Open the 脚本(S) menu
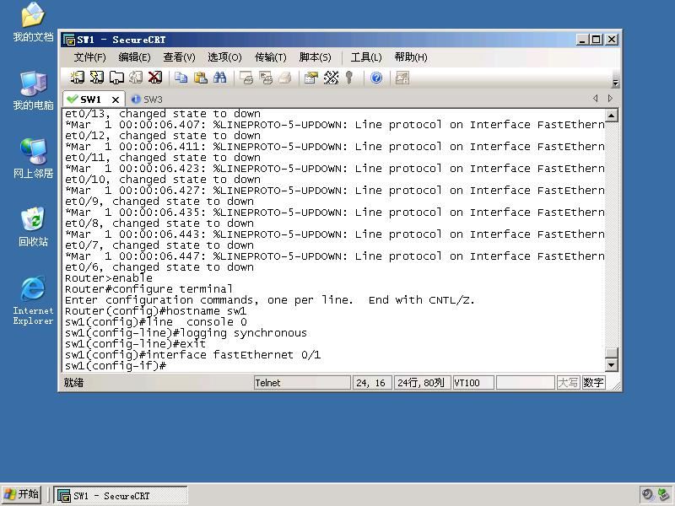The width and height of the screenshot is (675, 506). [315, 57]
